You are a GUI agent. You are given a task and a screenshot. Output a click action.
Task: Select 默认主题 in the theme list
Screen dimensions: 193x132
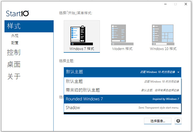pos(123,82)
